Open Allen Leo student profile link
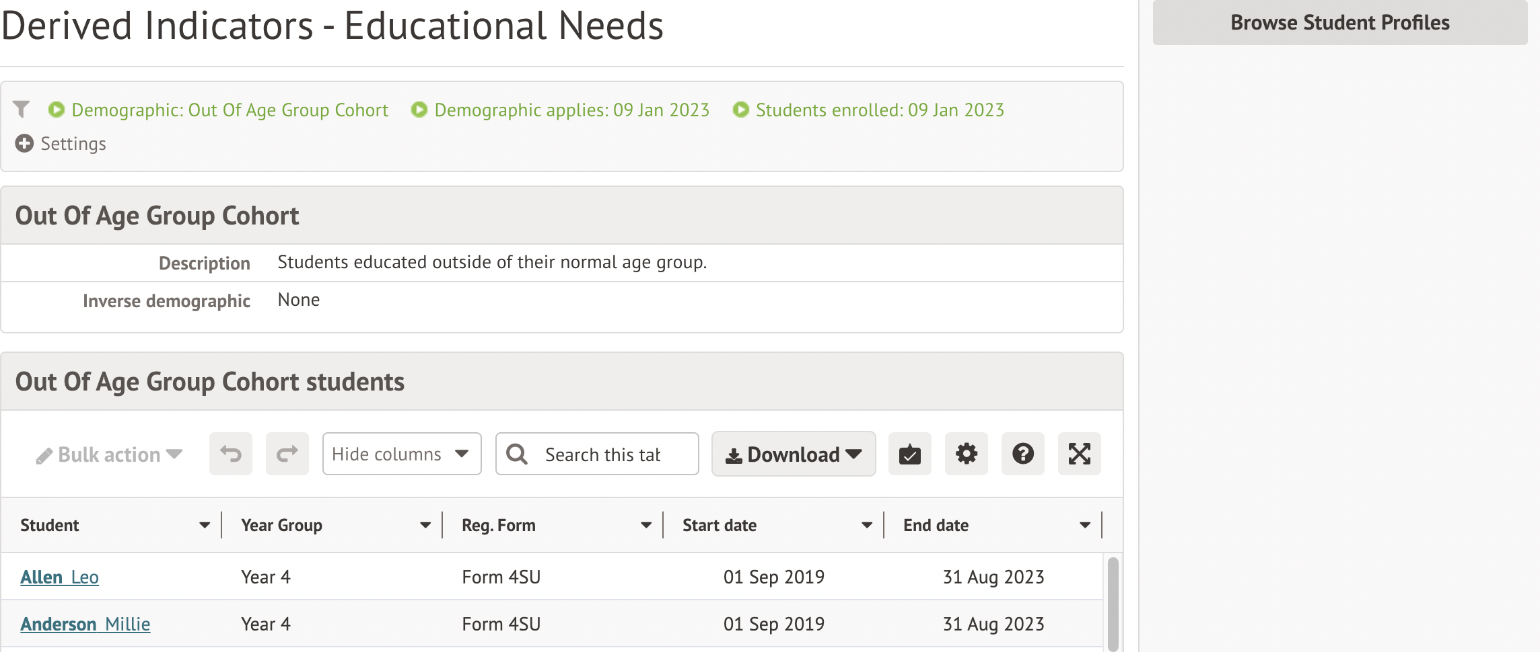1540x652 pixels. tap(59, 577)
